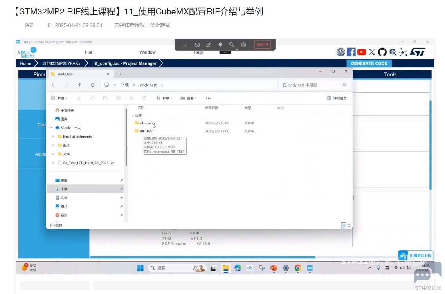Screen dimensions: 445x294
Task: Toggle the details pane (详细信息)
Action: click(x=337, y=98)
